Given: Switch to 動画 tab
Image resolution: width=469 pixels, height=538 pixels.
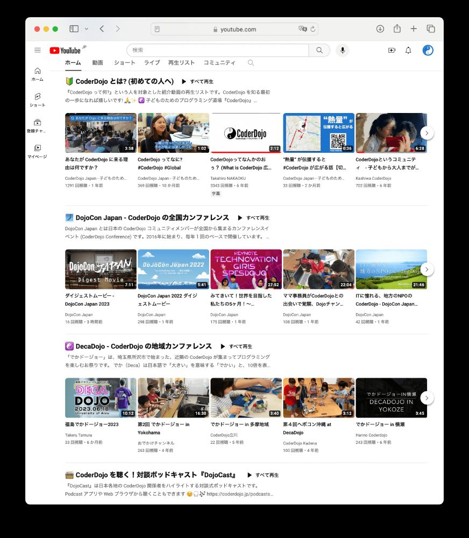Looking at the screenshot, I should coord(97,62).
